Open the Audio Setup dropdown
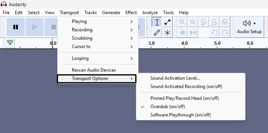The width and height of the screenshot is (268, 133). [x=249, y=27]
